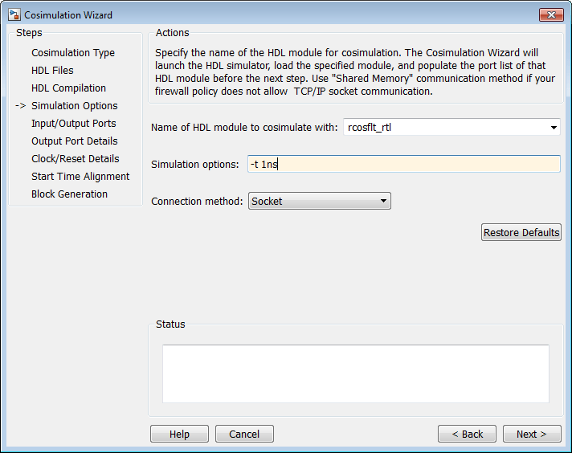
Task: Select the Simulation Options step
Action: pyautogui.click(x=74, y=106)
